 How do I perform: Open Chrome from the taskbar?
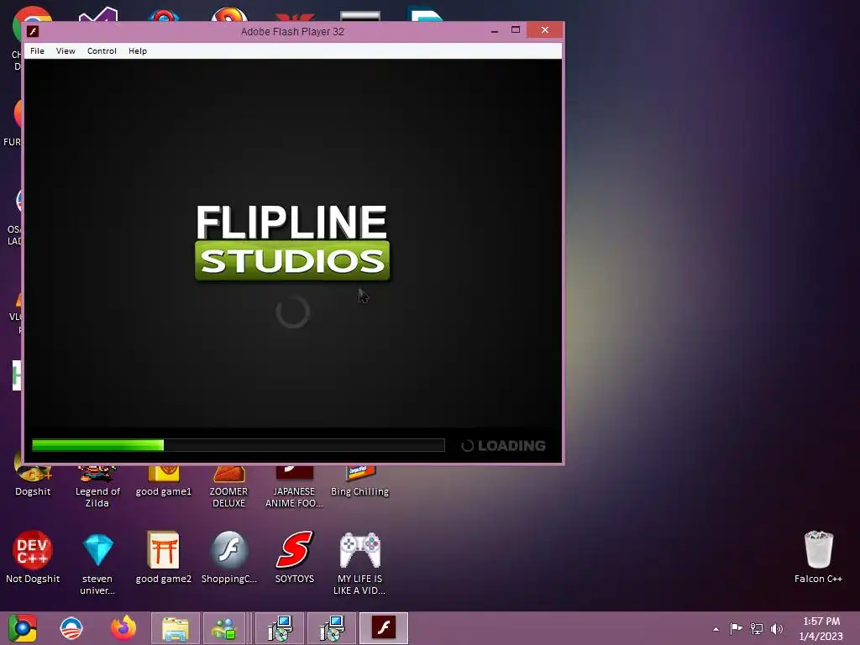tap(22, 628)
